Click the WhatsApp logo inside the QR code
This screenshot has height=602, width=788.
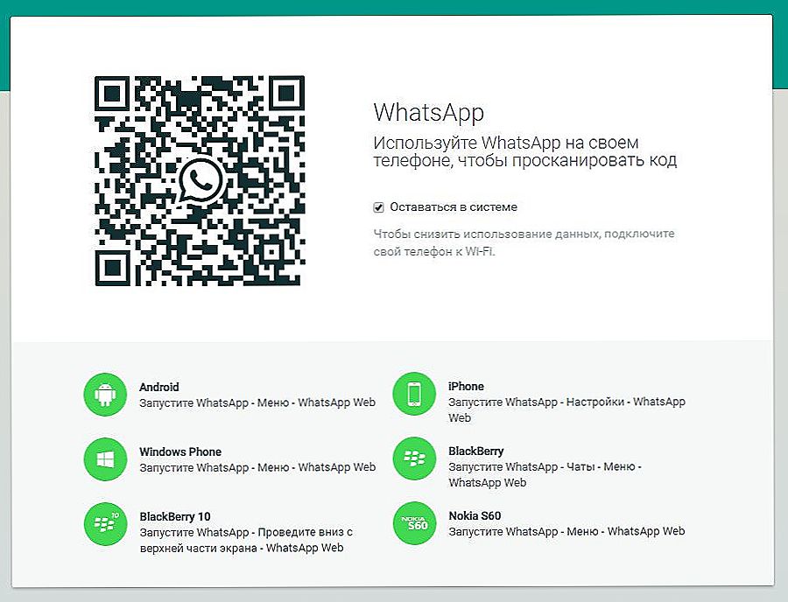(x=201, y=181)
